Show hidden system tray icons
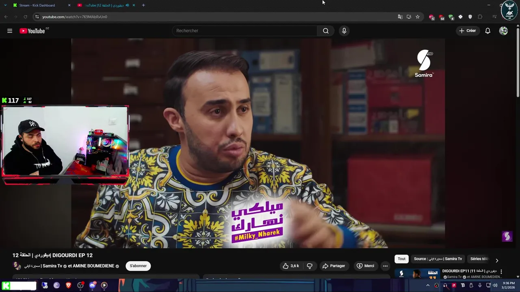Screen dimensions: 520x292 click(428, 286)
